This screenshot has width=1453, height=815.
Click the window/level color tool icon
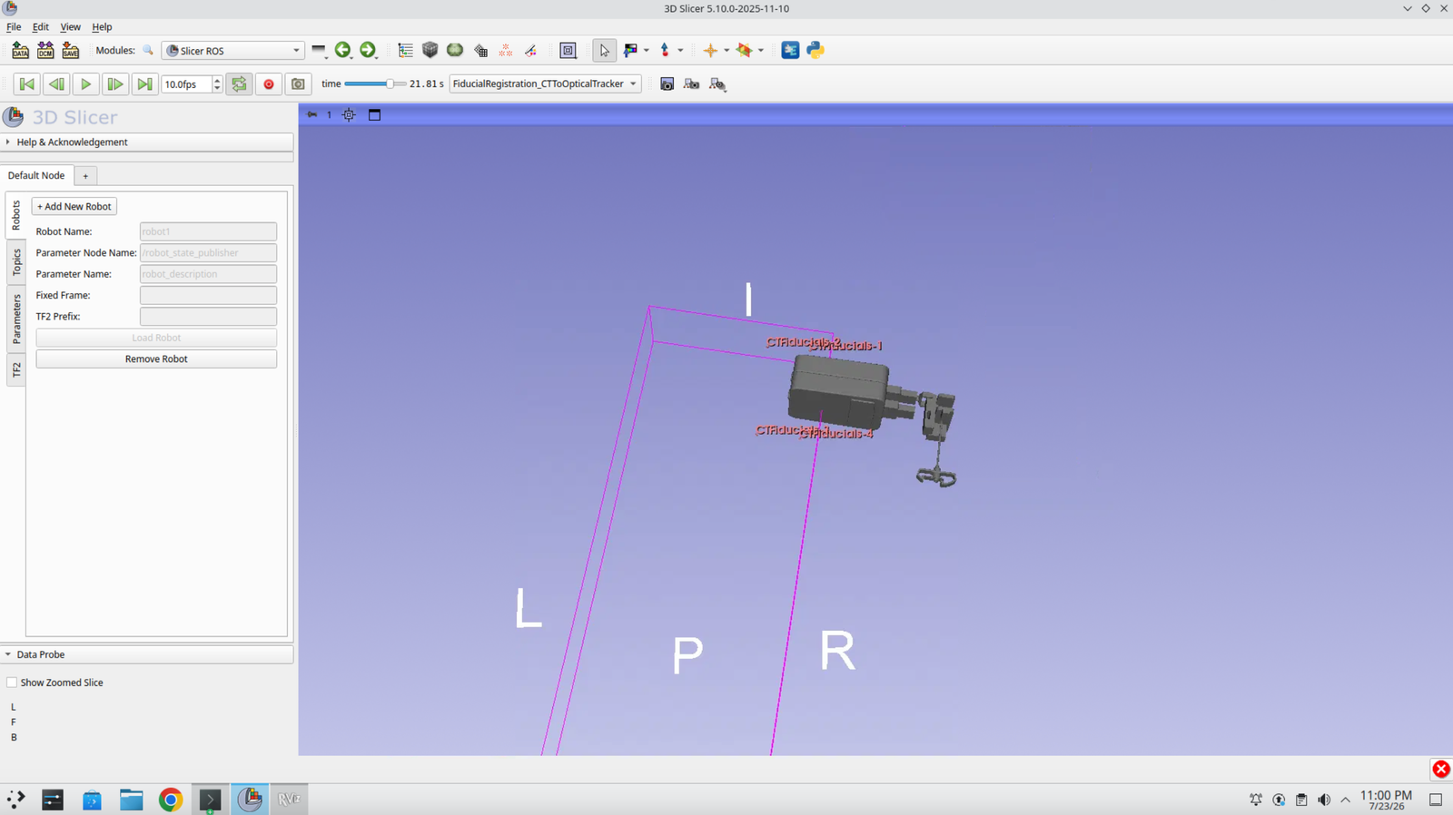click(x=630, y=51)
